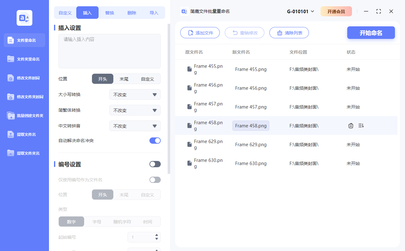The image size is (405, 251).
Task: Turn on 仅使用编号作为文件名
Action: 155,179
